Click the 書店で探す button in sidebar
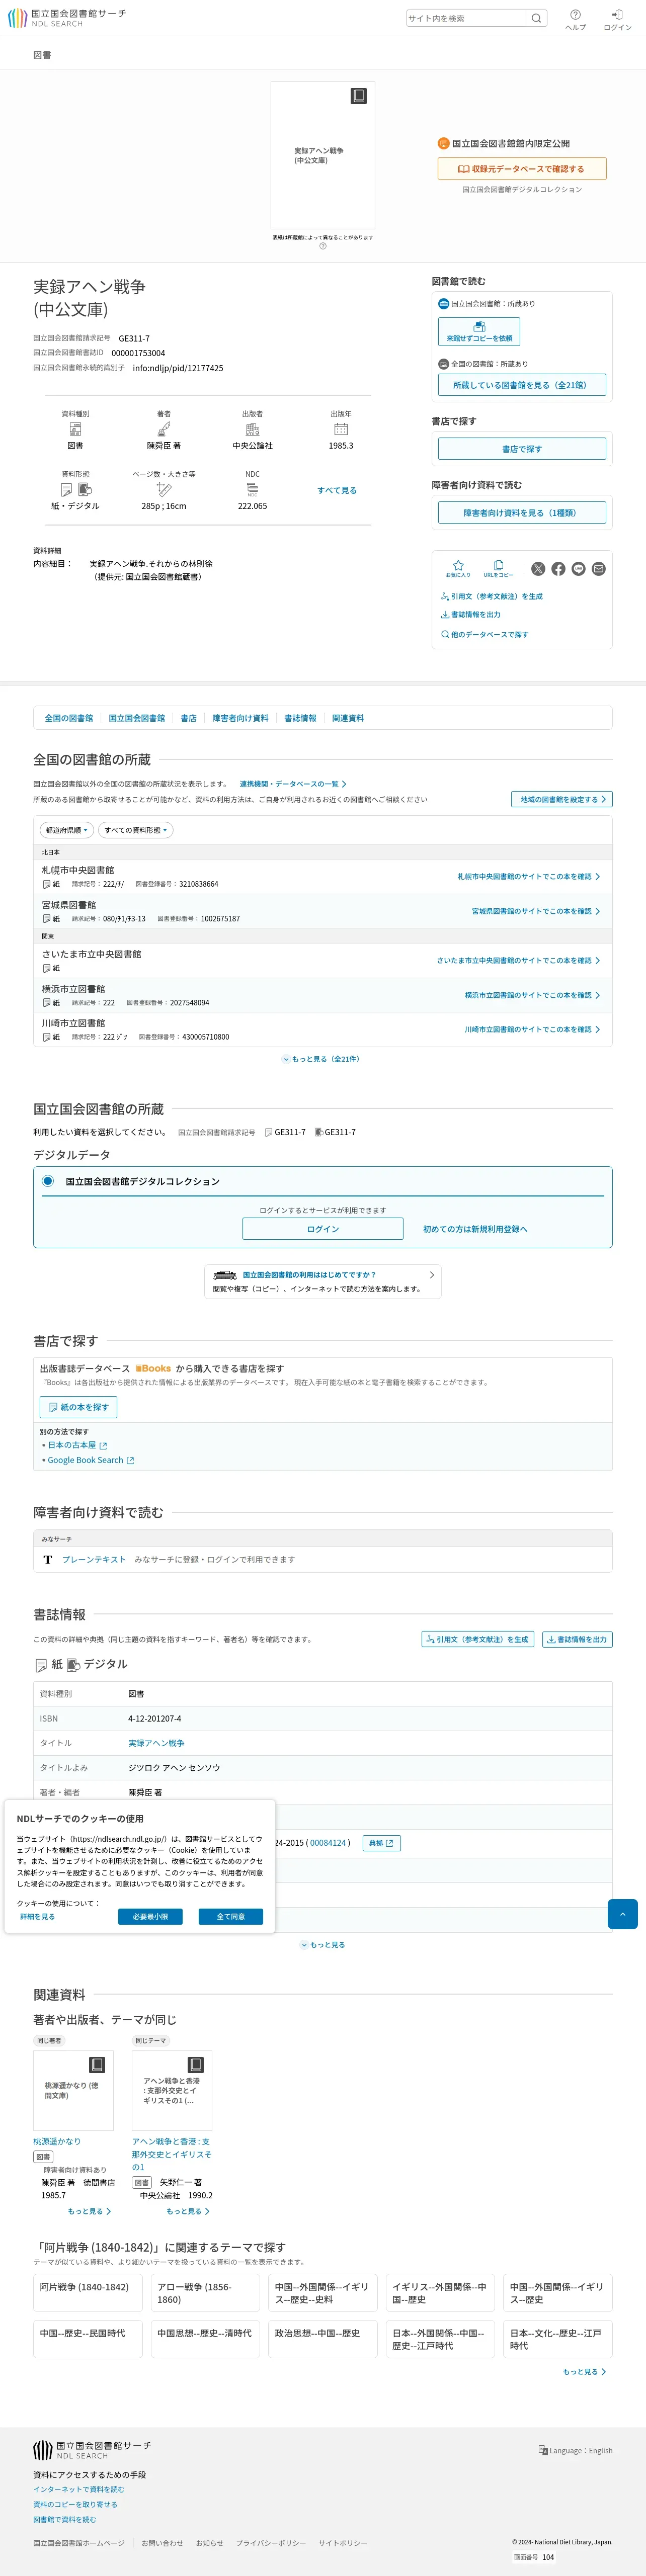This screenshot has width=646, height=2576. [x=522, y=449]
